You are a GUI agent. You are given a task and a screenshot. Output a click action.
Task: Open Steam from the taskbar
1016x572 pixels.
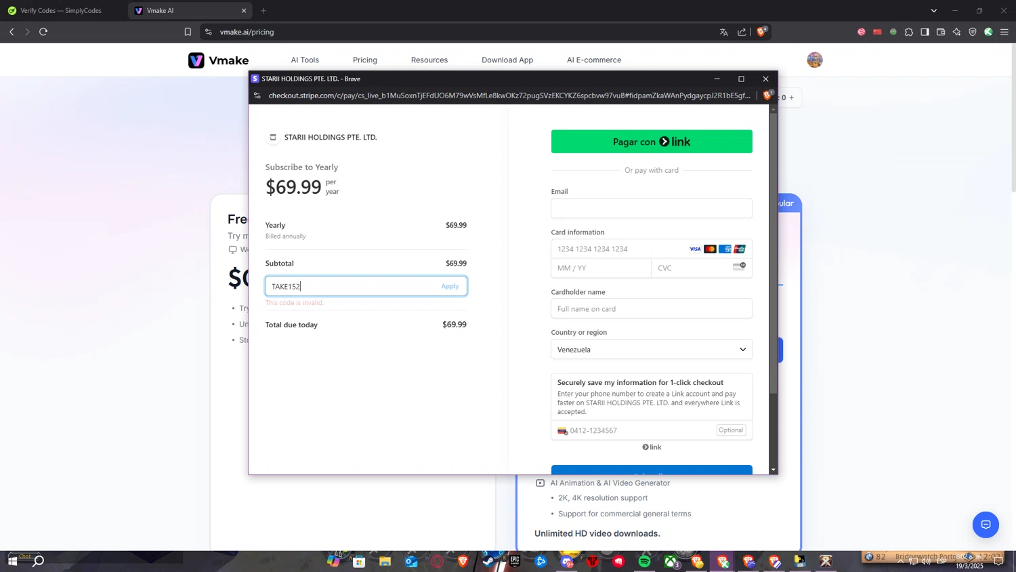coord(489,561)
